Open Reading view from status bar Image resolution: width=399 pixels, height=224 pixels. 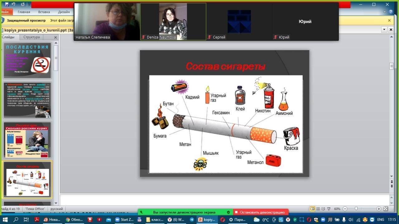tap(323, 209)
